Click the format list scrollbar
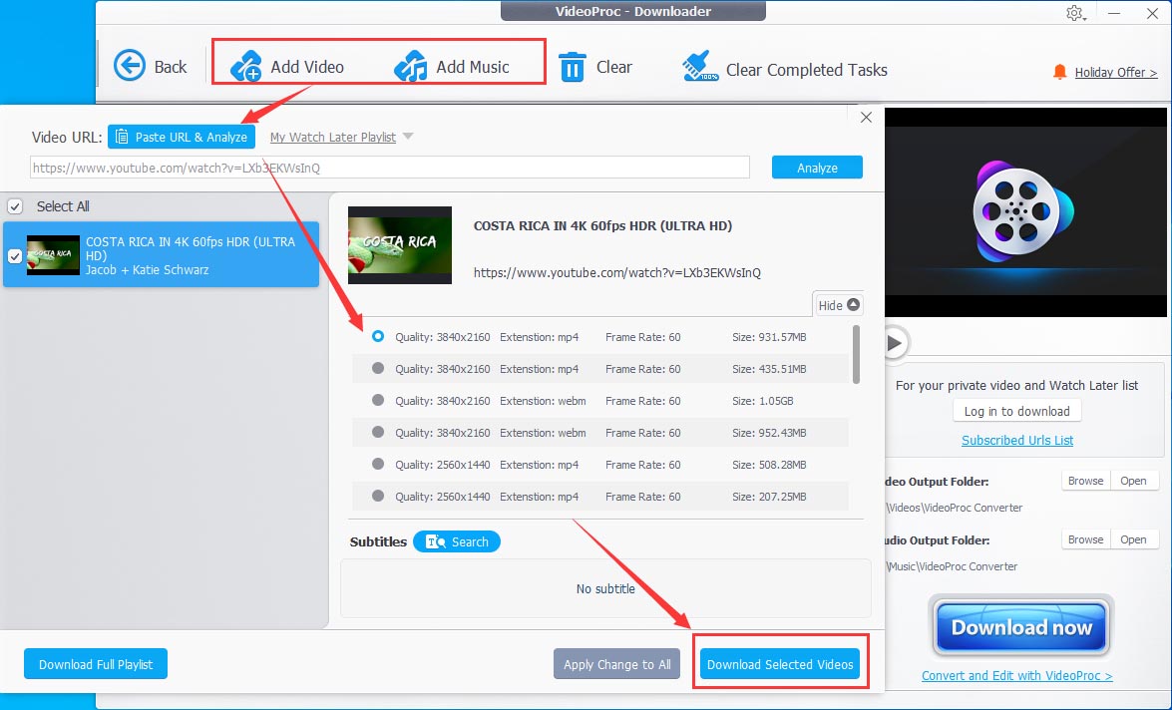The width and height of the screenshot is (1172, 710). coord(856,354)
